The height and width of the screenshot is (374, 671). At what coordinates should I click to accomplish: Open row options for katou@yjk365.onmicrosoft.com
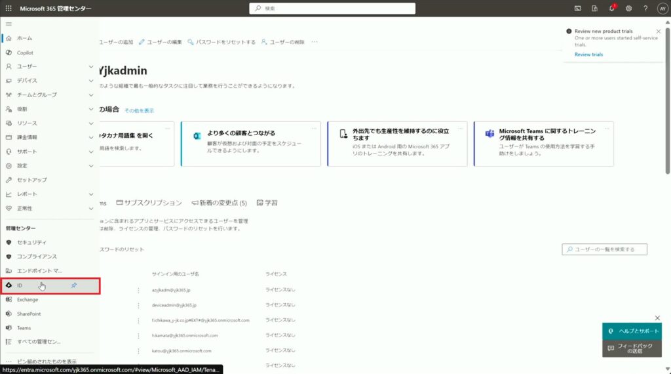click(138, 351)
